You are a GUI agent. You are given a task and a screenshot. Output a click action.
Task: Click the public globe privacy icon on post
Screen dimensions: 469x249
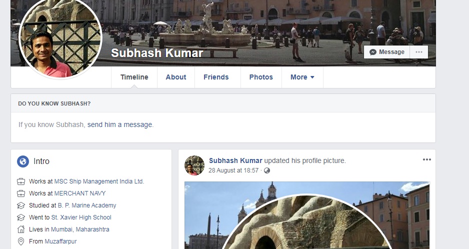[267, 170]
